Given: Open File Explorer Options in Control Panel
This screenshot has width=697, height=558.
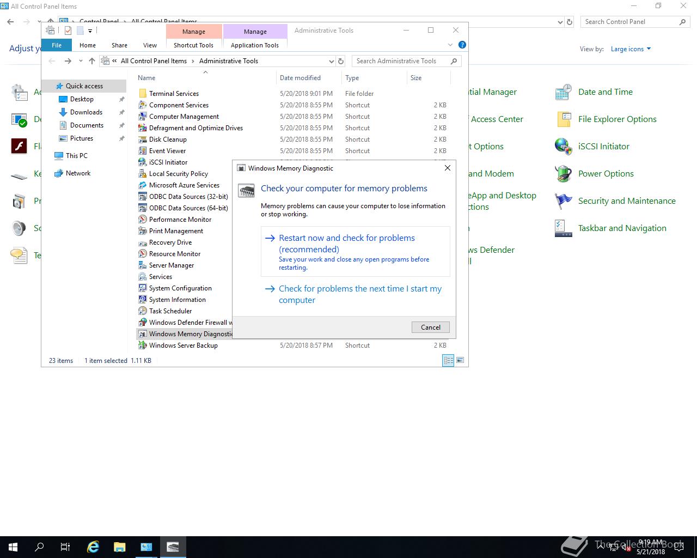Looking at the screenshot, I should 617,119.
